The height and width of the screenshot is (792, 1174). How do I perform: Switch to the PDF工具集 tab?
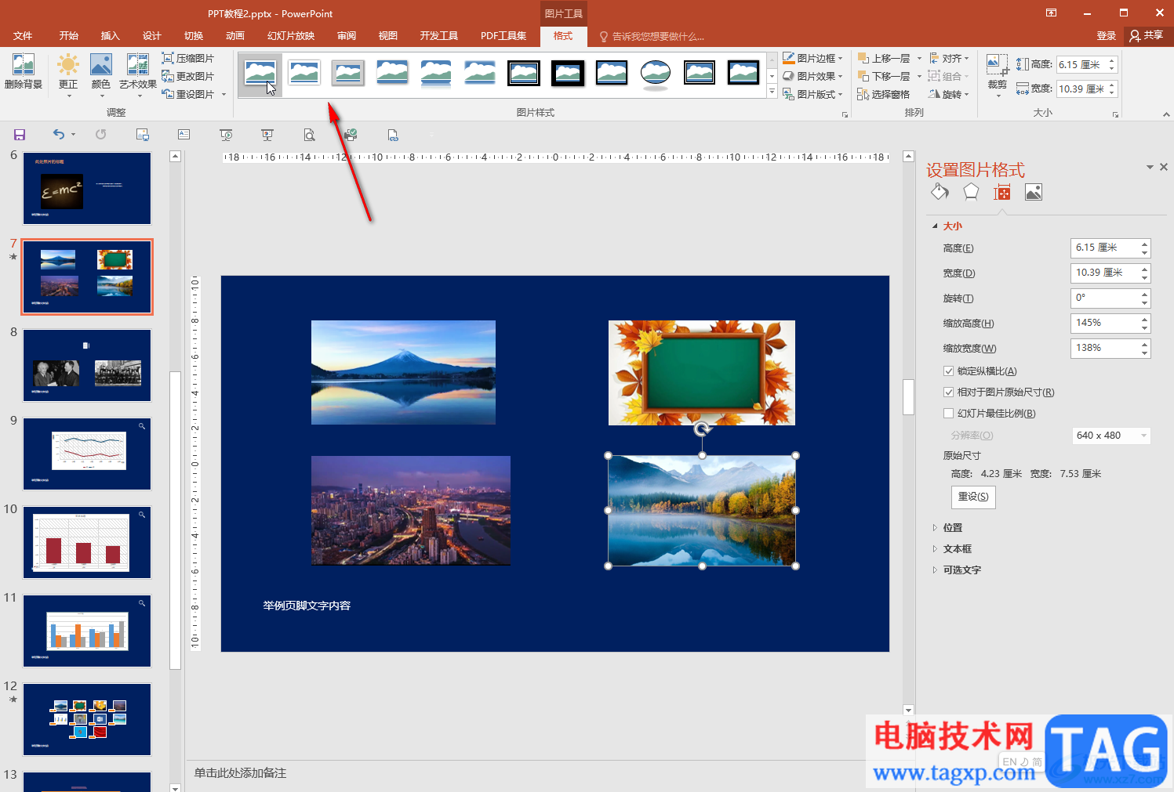tap(503, 36)
